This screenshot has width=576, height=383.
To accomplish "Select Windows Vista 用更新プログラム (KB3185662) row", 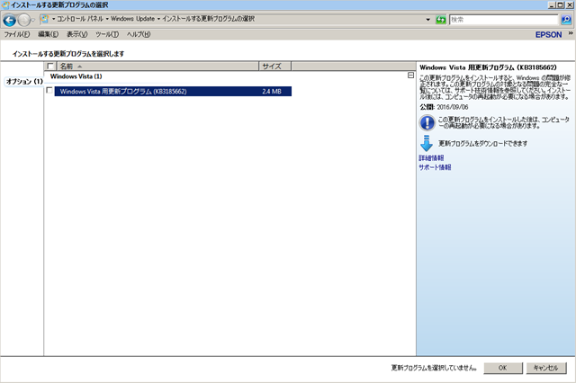I will tap(173, 92).
